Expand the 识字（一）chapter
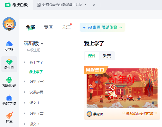The image size is (162, 127). coord(25,82)
